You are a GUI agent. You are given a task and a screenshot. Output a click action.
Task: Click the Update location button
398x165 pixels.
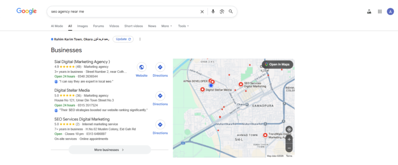pyautogui.click(x=123, y=39)
